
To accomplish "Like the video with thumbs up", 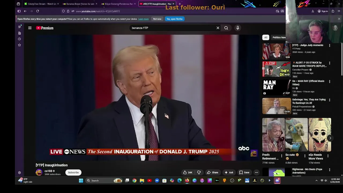I will point(188,172).
